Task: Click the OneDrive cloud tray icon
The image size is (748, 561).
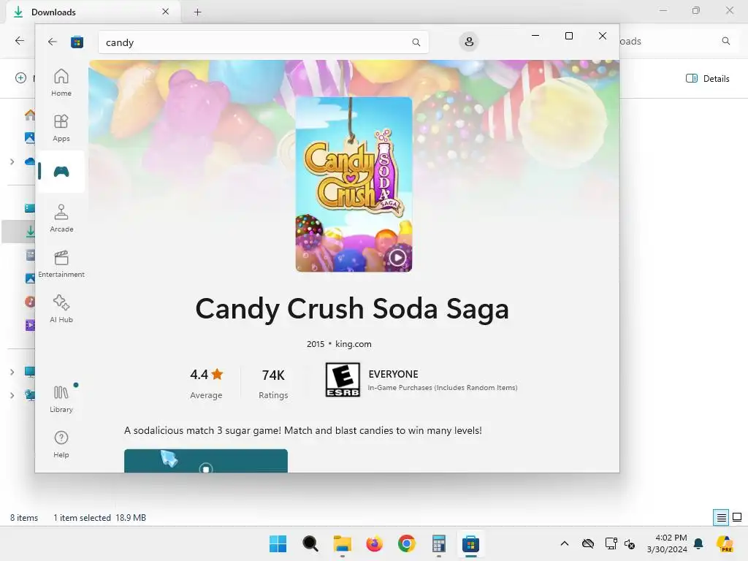Action: tap(588, 543)
